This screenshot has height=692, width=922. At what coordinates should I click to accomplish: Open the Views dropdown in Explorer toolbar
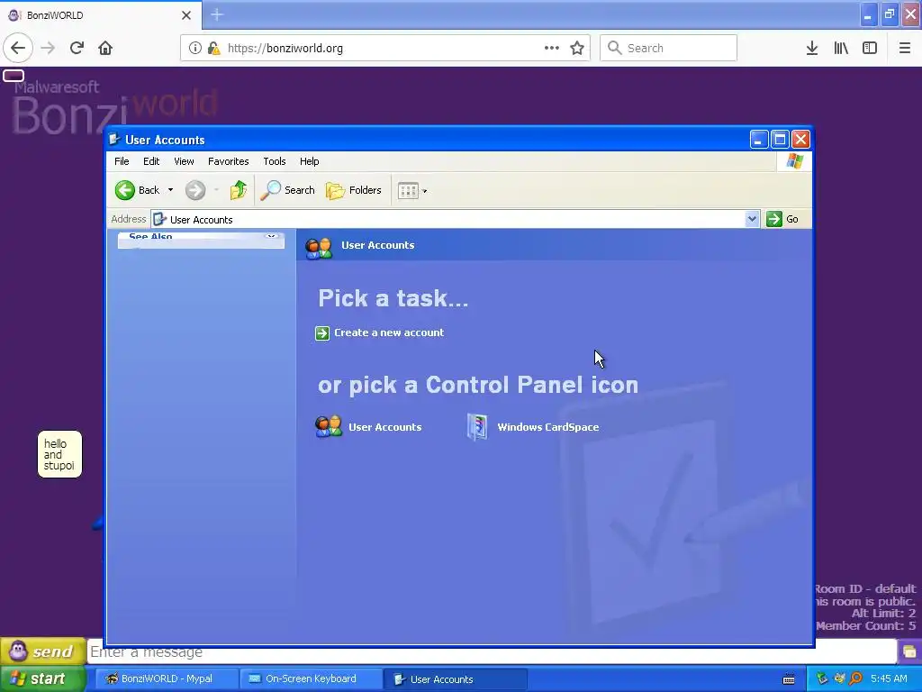point(412,191)
